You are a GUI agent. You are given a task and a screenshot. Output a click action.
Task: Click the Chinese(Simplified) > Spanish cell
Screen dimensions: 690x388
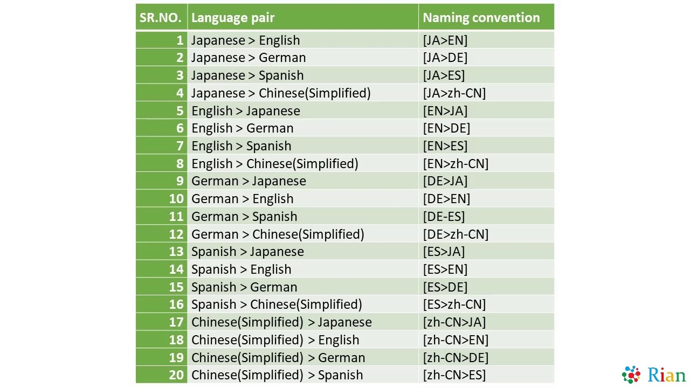[x=277, y=375]
